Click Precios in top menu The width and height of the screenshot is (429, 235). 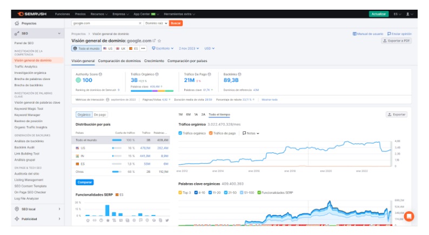click(80, 14)
